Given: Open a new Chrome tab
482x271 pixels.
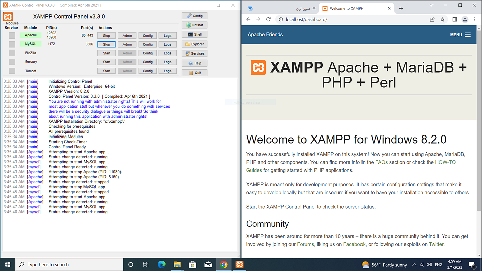Looking at the screenshot, I should (x=401, y=9).
